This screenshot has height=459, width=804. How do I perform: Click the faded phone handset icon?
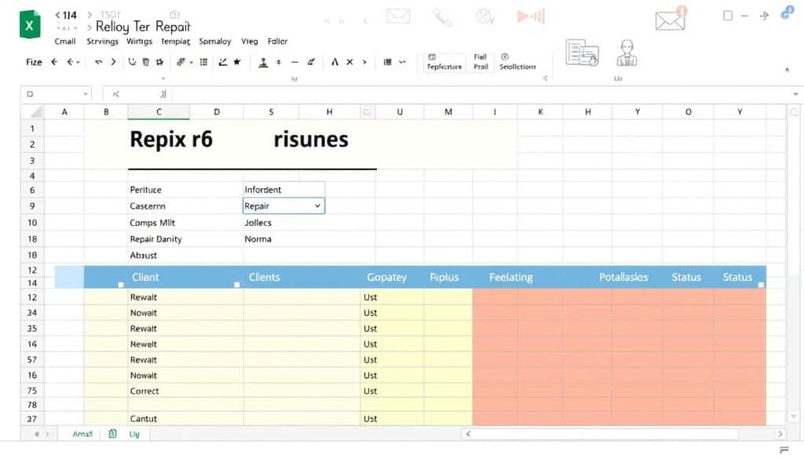442,17
